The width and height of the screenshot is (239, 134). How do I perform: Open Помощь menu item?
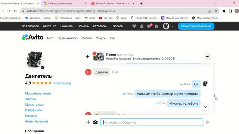point(83,26)
